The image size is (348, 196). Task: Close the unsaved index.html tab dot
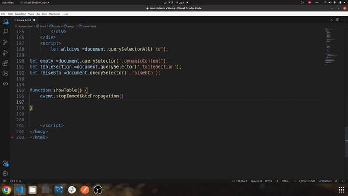[x=34, y=20]
